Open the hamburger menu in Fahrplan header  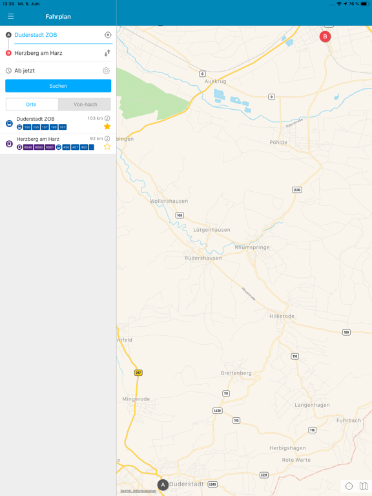click(x=11, y=16)
